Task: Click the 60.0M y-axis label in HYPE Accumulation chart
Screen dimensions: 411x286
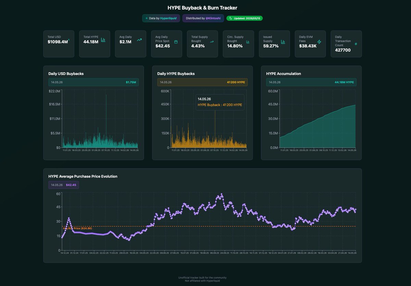Action: [x=273, y=91]
